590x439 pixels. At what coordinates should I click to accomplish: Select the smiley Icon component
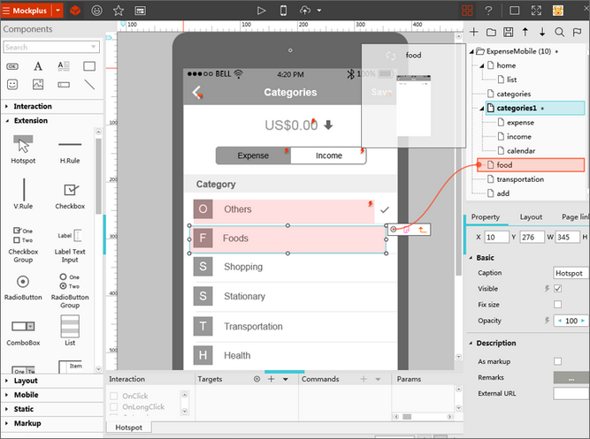pyautogui.click(x=12, y=84)
